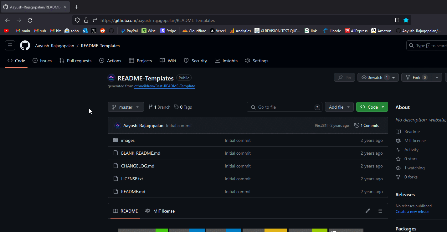
Task: Open the Linode bookmark
Action: click(332, 31)
